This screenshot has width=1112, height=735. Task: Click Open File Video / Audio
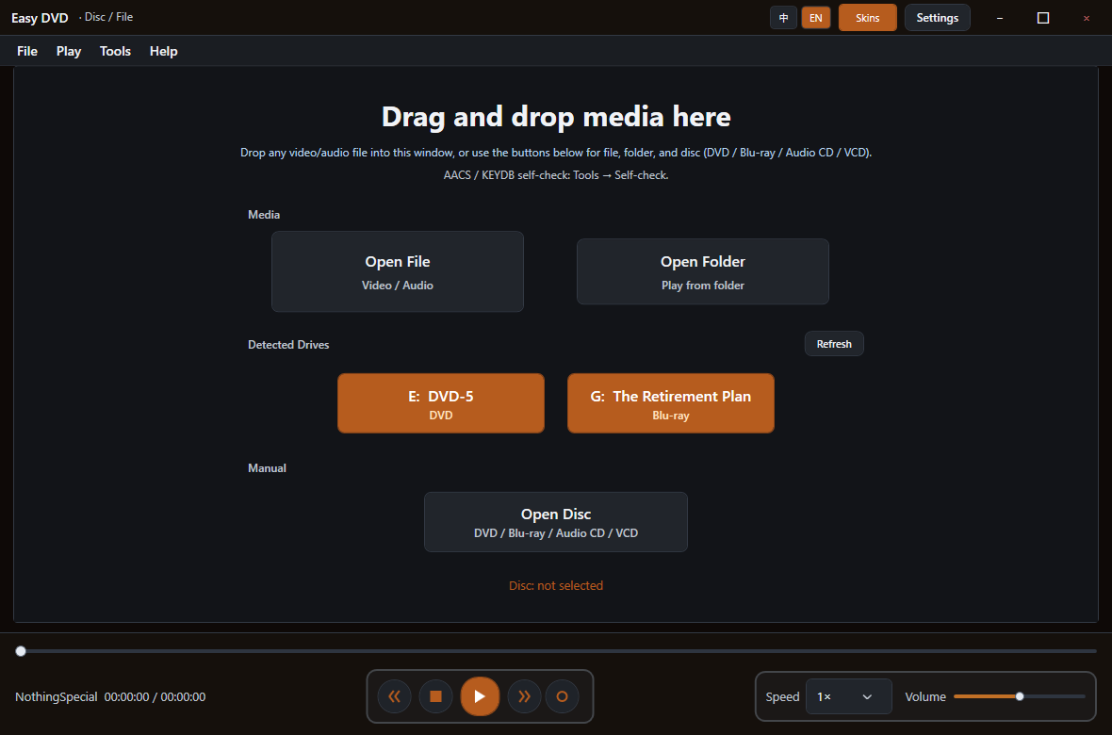click(397, 271)
